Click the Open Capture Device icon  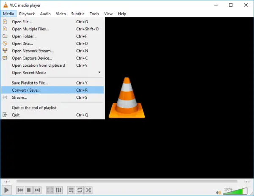5,58
